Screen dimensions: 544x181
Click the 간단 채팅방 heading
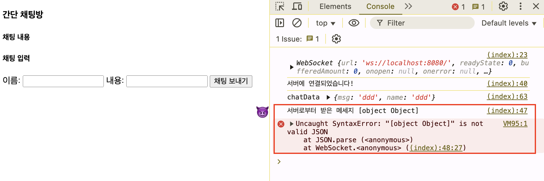(23, 14)
